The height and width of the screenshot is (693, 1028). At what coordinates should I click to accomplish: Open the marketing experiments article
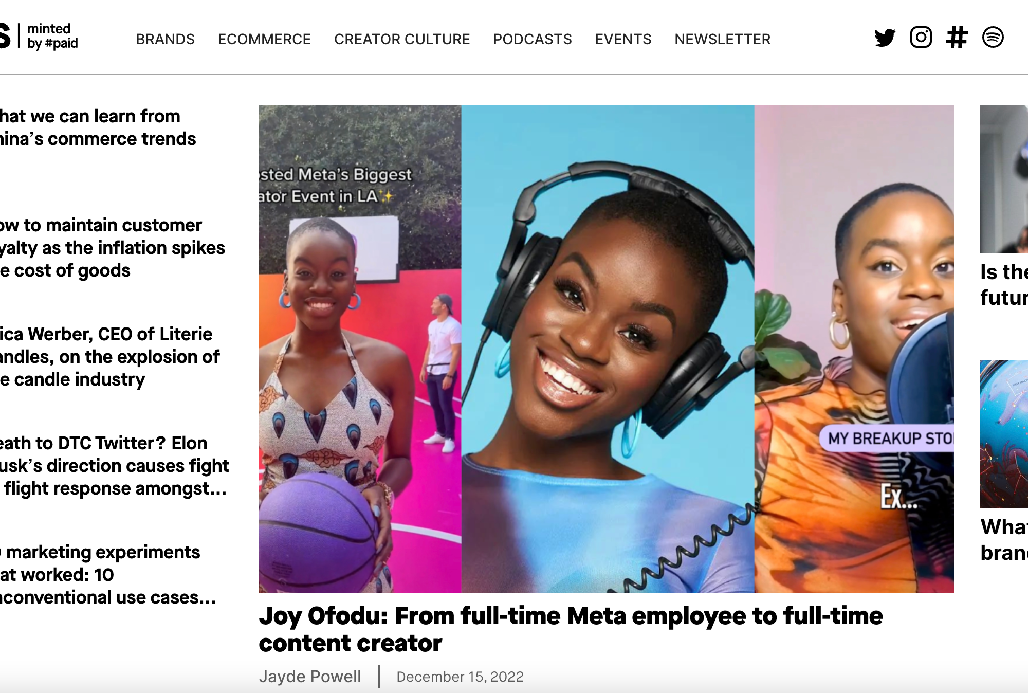(x=108, y=575)
